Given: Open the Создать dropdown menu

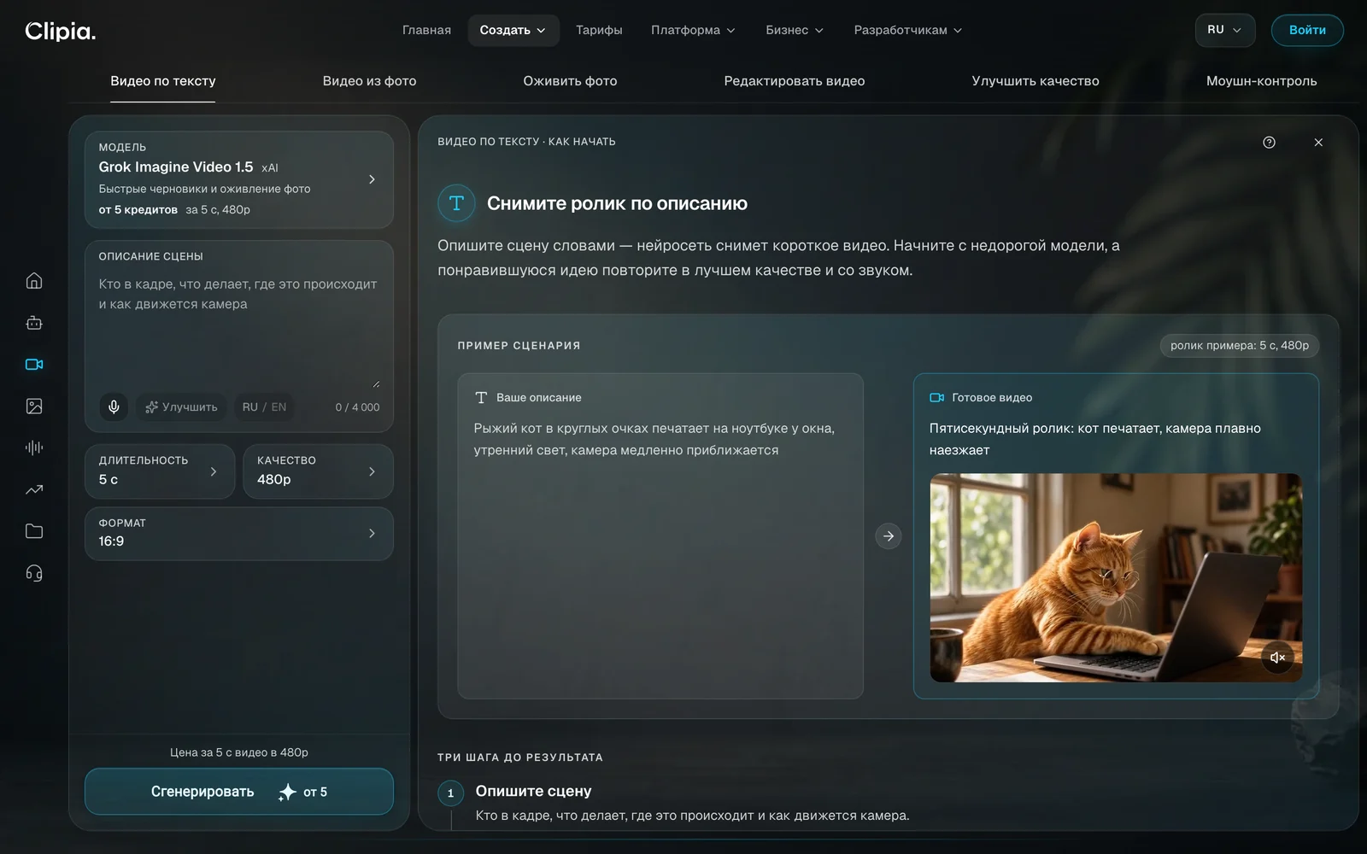Looking at the screenshot, I should [513, 30].
